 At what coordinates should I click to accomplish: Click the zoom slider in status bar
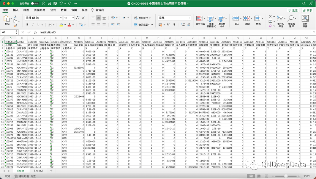pos(286,176)
